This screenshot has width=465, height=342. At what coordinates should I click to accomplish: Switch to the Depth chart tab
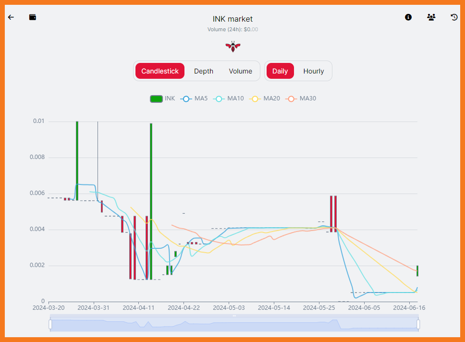204,71
